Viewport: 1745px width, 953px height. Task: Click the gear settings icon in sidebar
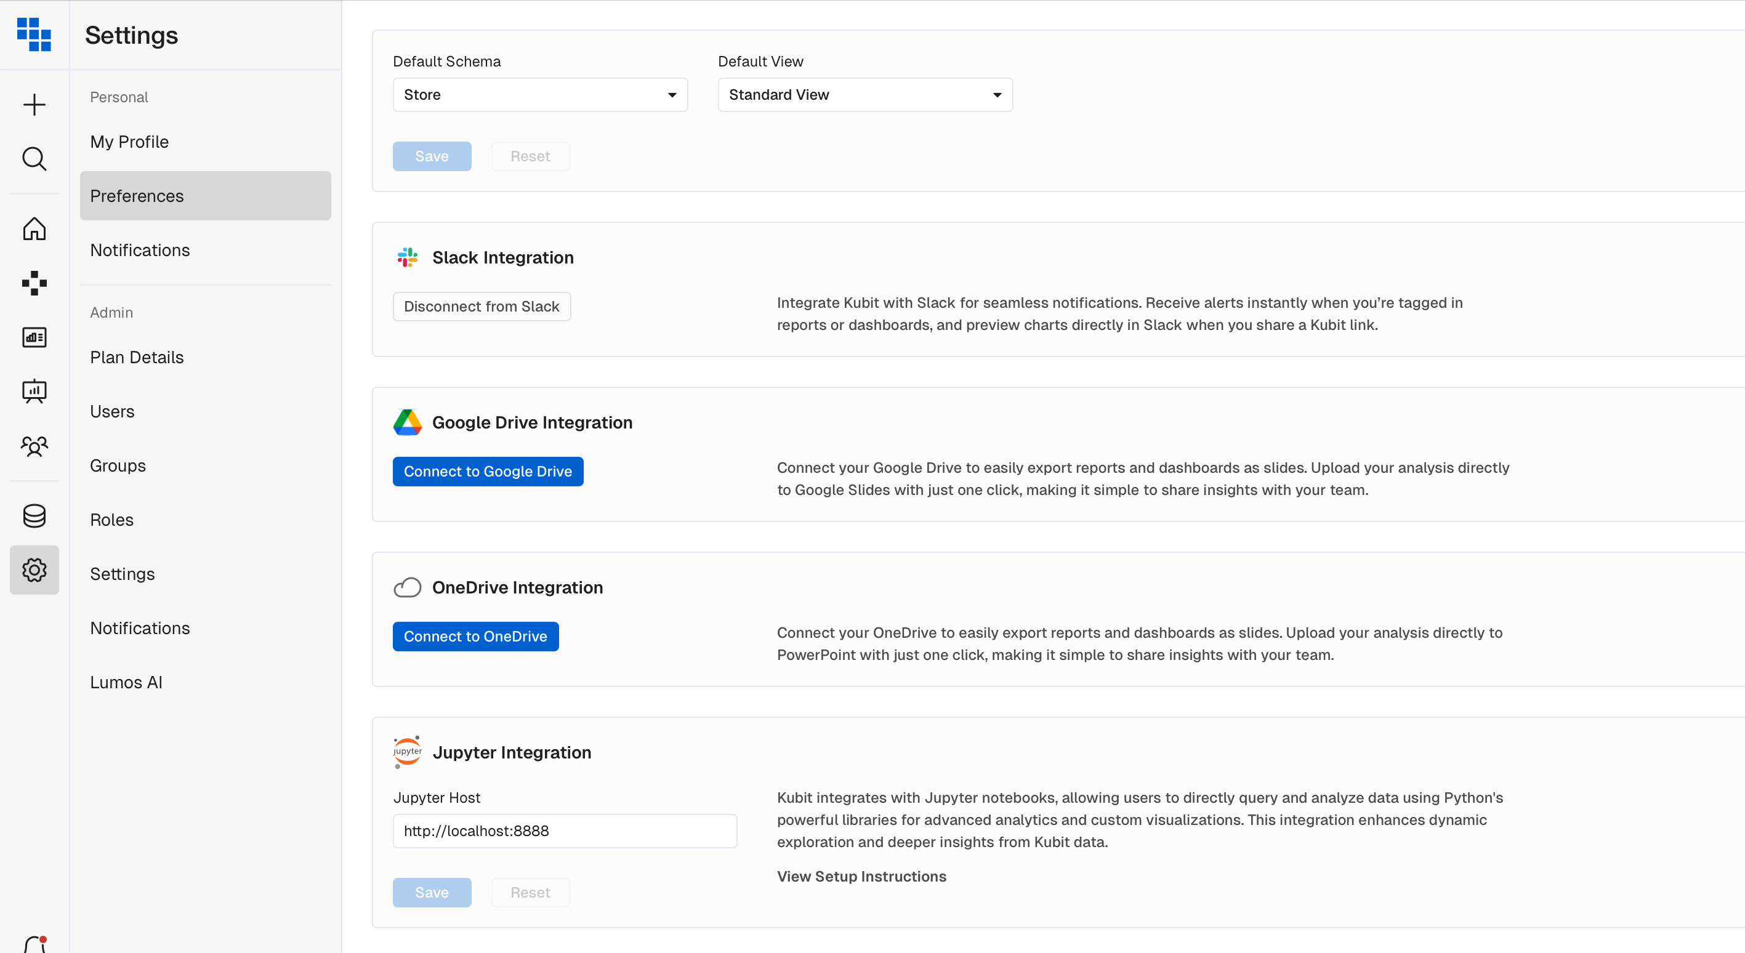pyautogui.click(x=34, y=570)
